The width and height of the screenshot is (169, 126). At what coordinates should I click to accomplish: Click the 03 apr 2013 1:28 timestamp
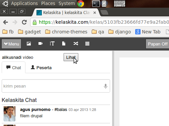(x=82, y=110)
